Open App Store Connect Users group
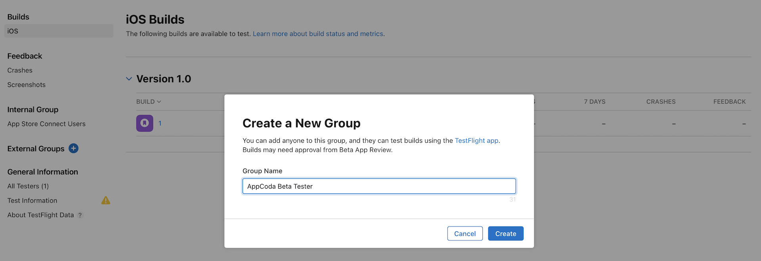 [x=46, y=124]
